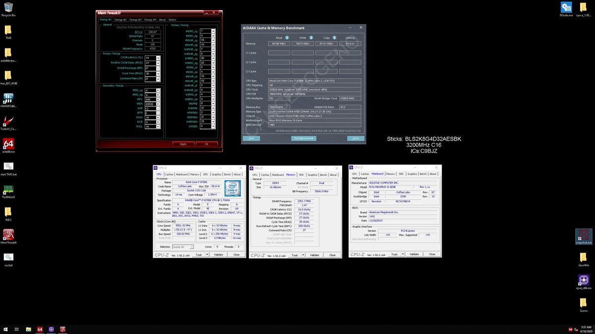Switch to MemTweakIt Timings #3 tab

135,20
